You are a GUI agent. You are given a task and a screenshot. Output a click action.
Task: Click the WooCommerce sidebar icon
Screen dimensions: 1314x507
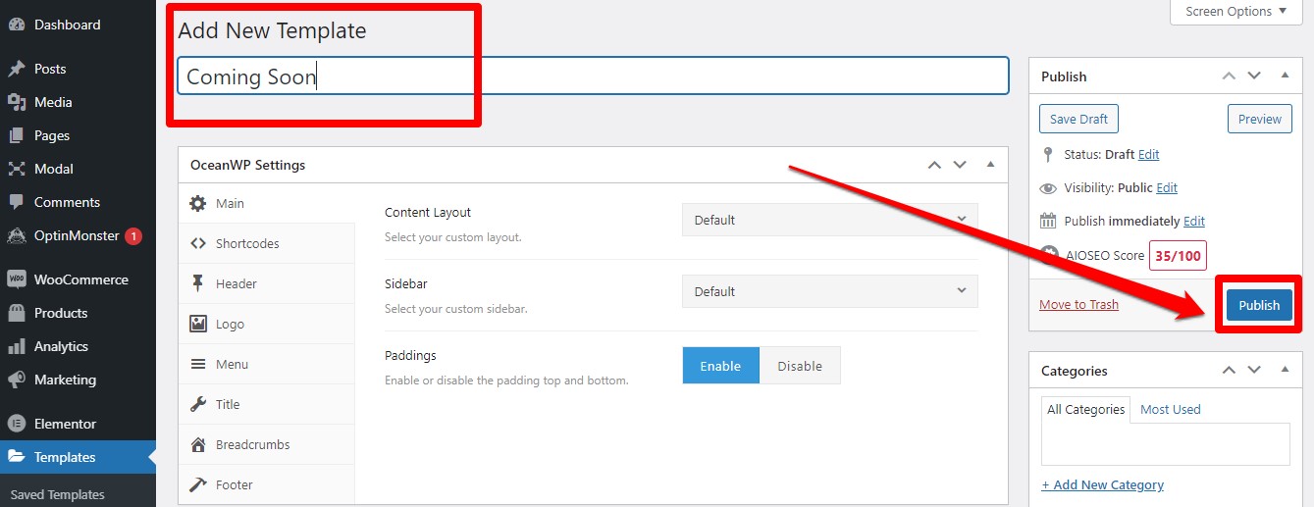coord(16,279)
